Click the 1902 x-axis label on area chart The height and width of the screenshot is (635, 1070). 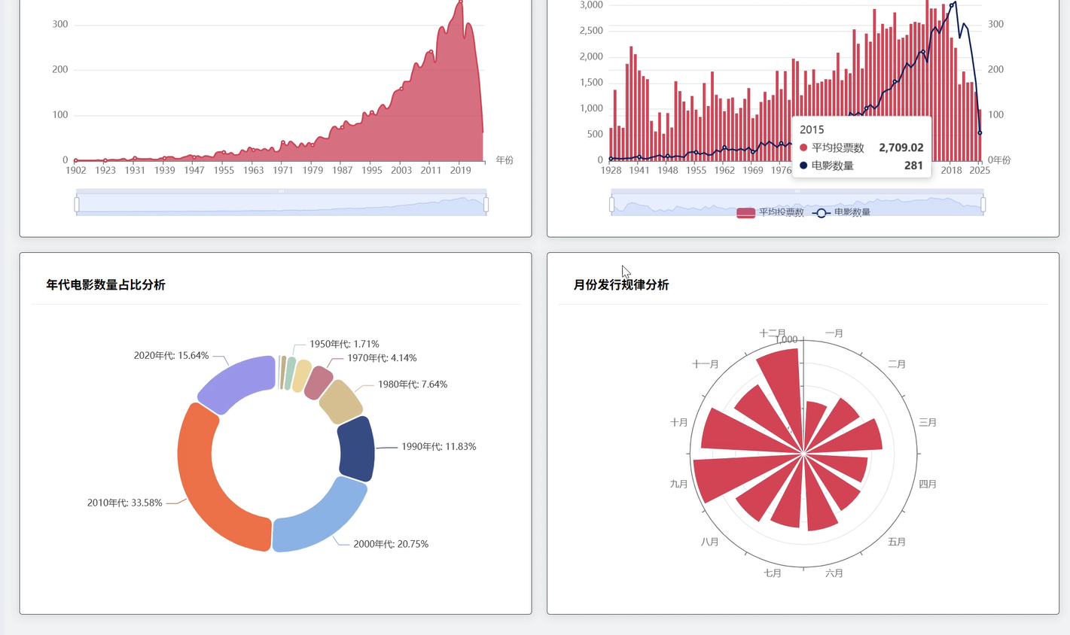coord(76,171)
